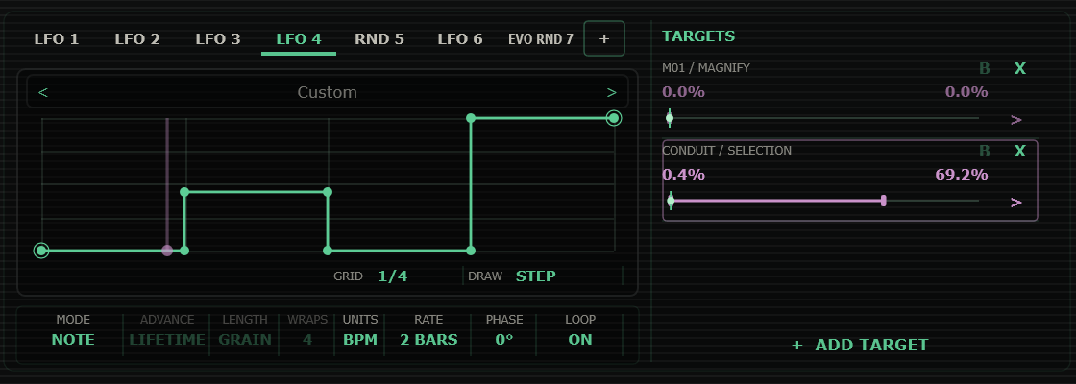Select the LFO curve start point
The width and height of the screenshot is (1076, 384).
pos(41,251)
